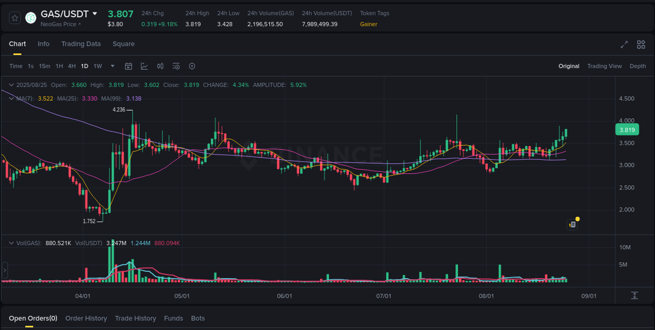Select the line chart type icon
655x330 pixels.
[144, 66]
